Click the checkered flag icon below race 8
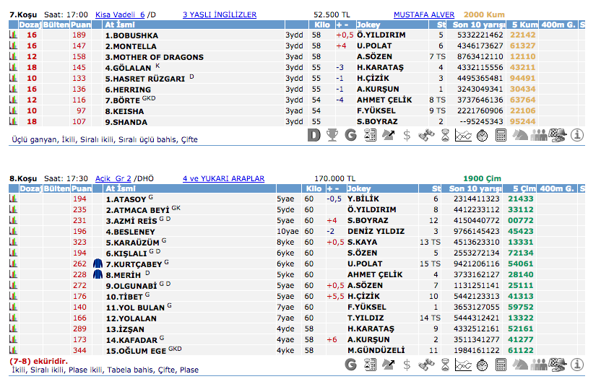The image size is (601, 392). (x=558, y=365)
